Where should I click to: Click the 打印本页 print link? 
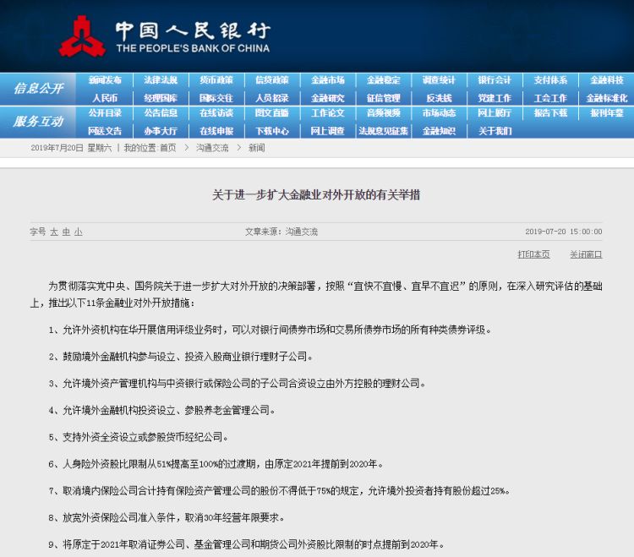point(533,254)
